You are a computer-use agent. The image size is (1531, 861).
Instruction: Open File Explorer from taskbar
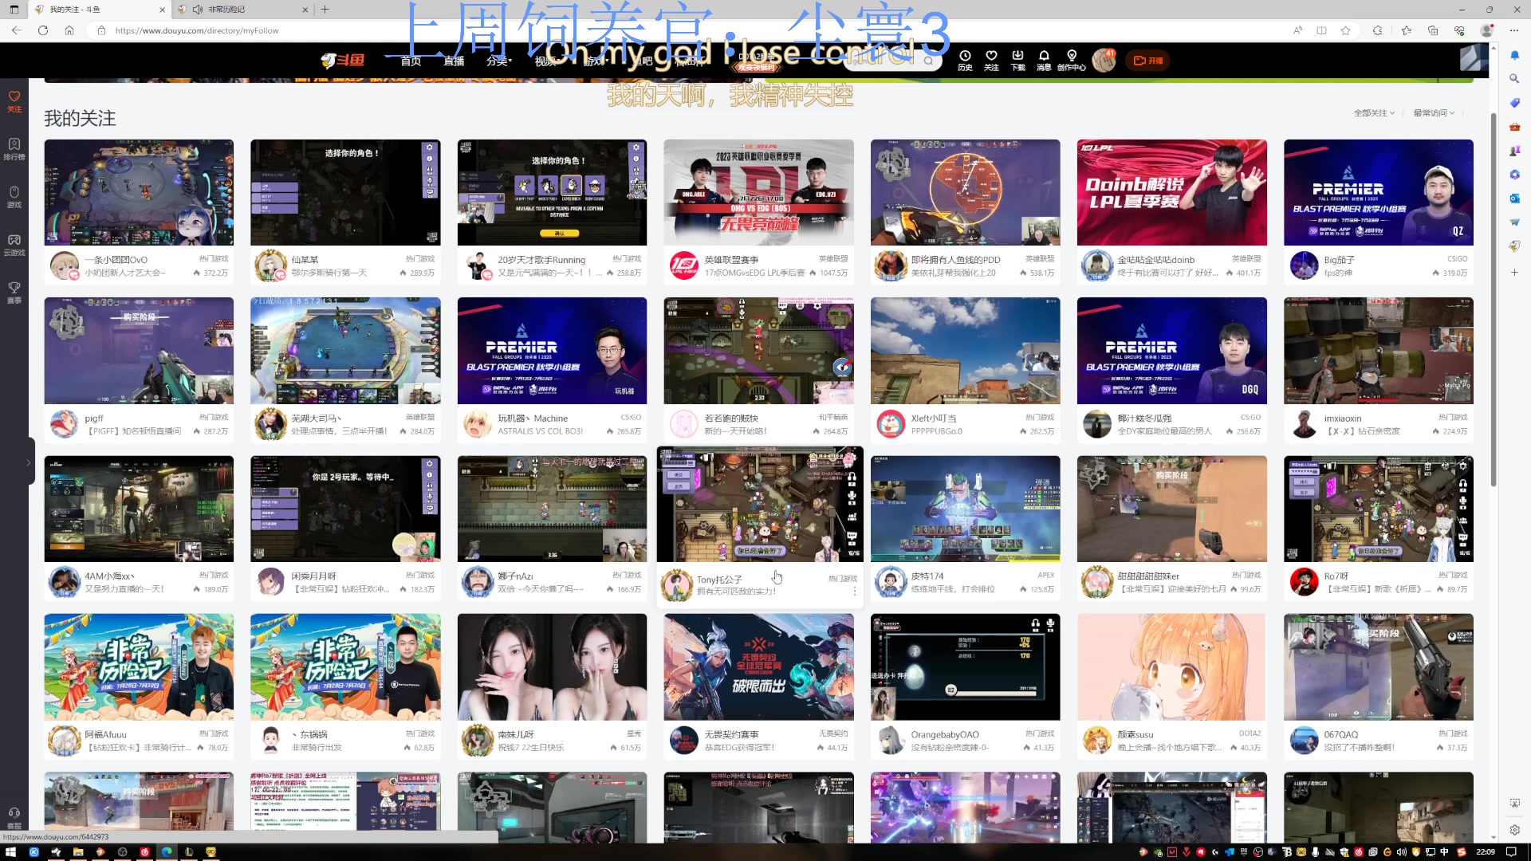click(x=78, y=851)
